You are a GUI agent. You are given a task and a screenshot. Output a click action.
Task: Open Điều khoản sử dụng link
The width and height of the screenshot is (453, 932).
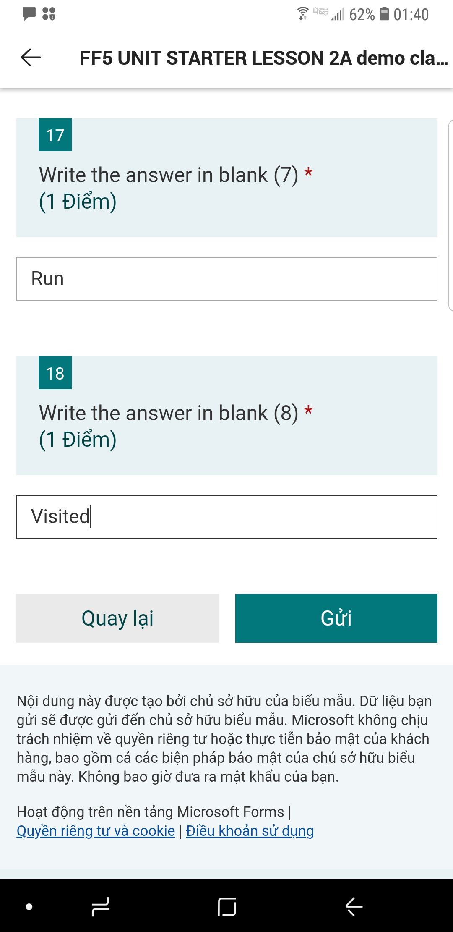click(x=250, y=831)
